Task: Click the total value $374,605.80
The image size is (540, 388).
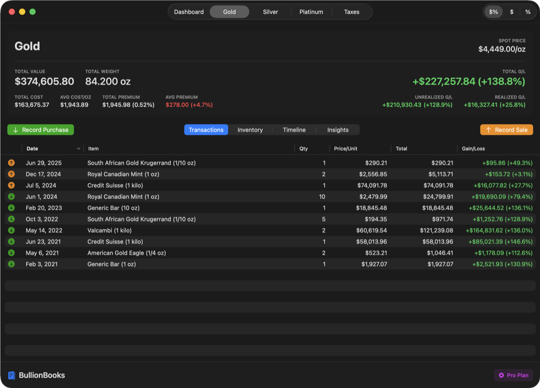Action: coord(44,81)
